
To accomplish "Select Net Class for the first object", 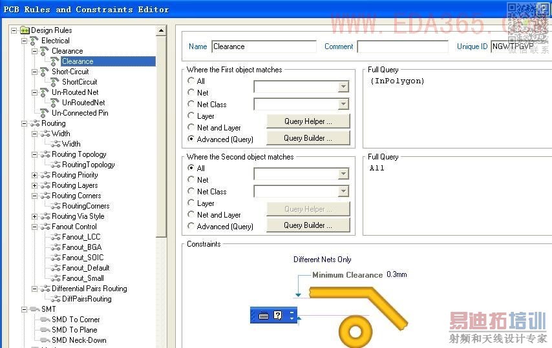I will click(191, 104).
